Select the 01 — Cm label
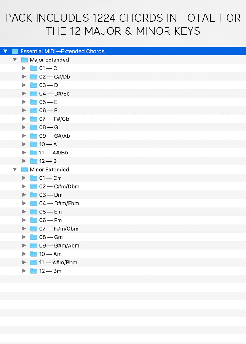 click(x=50, y=178)
